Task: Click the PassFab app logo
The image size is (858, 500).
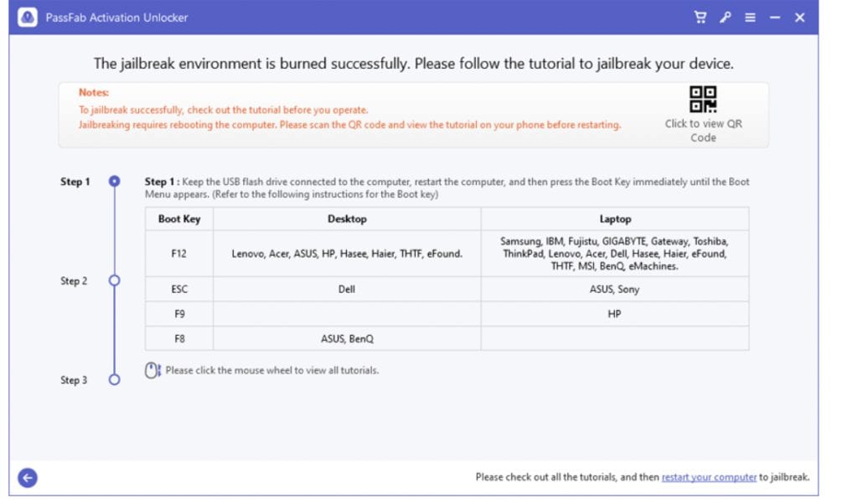Action: click(x=28, y=18)
